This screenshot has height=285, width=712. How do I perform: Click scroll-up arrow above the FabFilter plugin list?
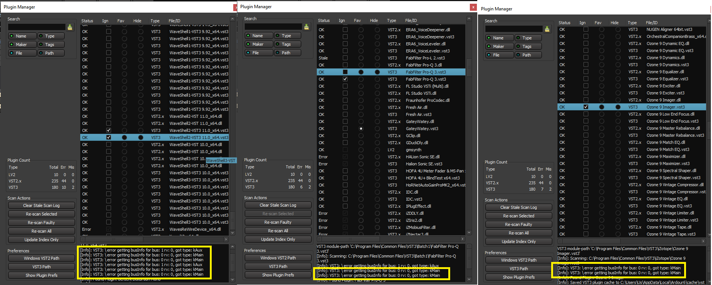469,19
